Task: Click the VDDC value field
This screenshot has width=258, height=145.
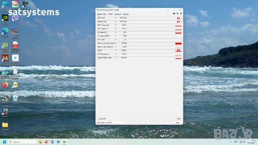Action: 123,50
